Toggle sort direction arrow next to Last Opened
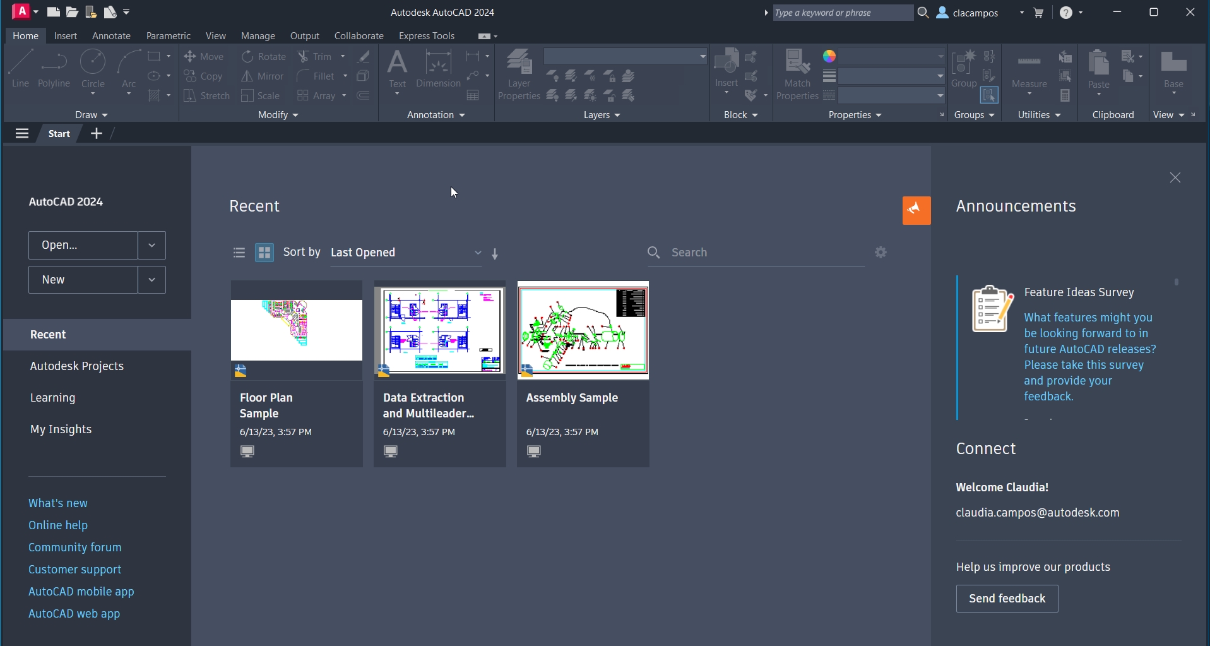This screenshot has width=1210, height=646. click(x=495, y=253)
